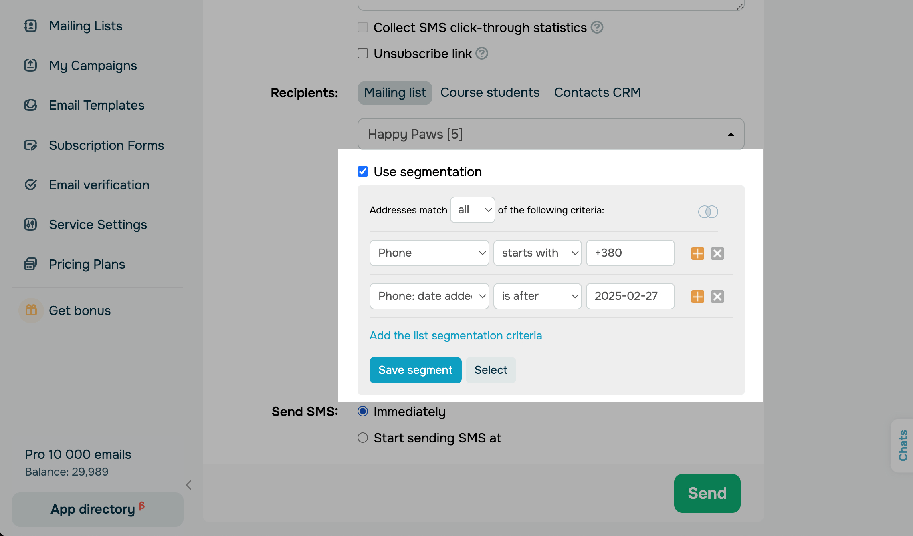Click the segment intersection circles icon
The image size is (913, 536).
pyautogui.click(x=708, y=211)
